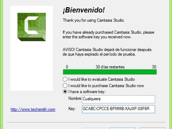Click the highlighted default button at dialog bottom
The height and width of the screenshot is (129, 172).
122,128
